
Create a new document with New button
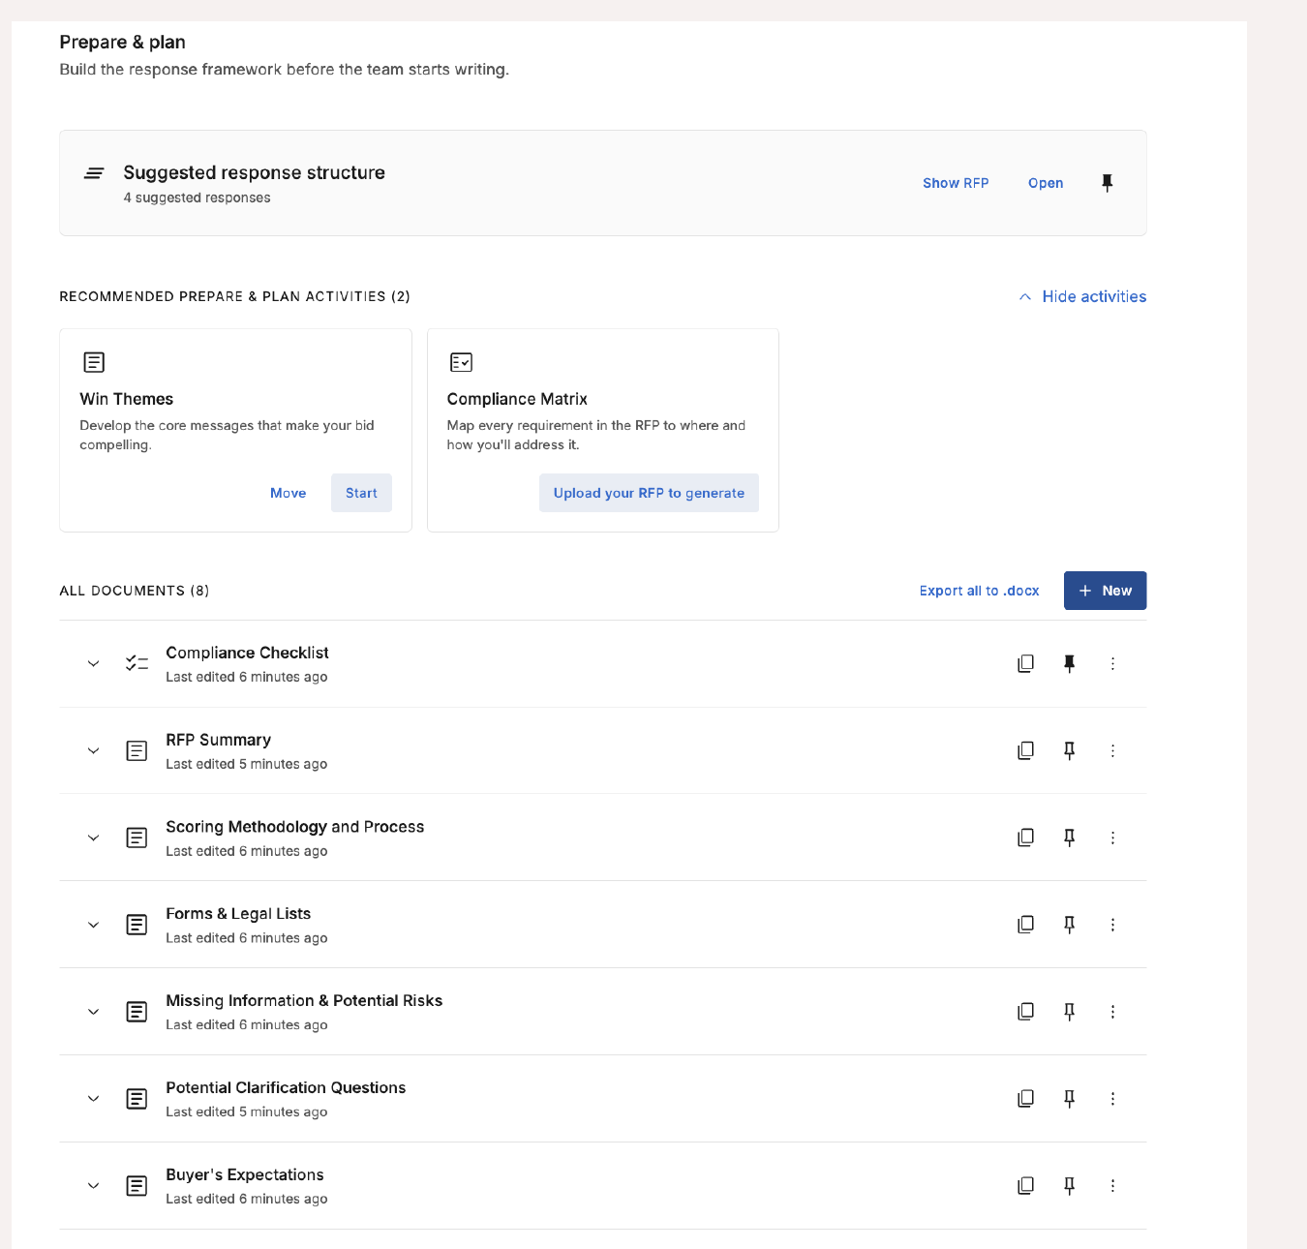(1105, 591)
